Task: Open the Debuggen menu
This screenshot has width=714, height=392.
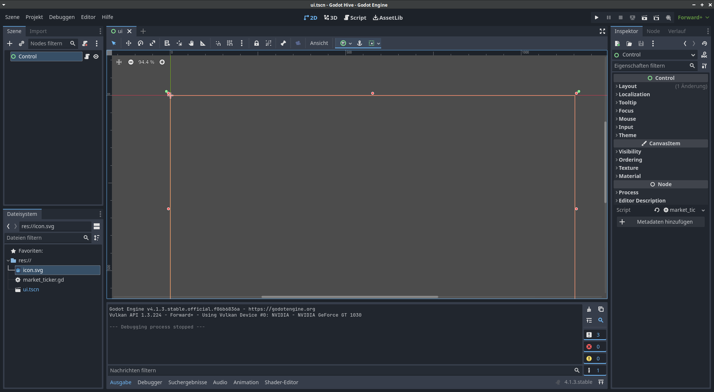Action: pyautogui.click(x=62, y=17)
